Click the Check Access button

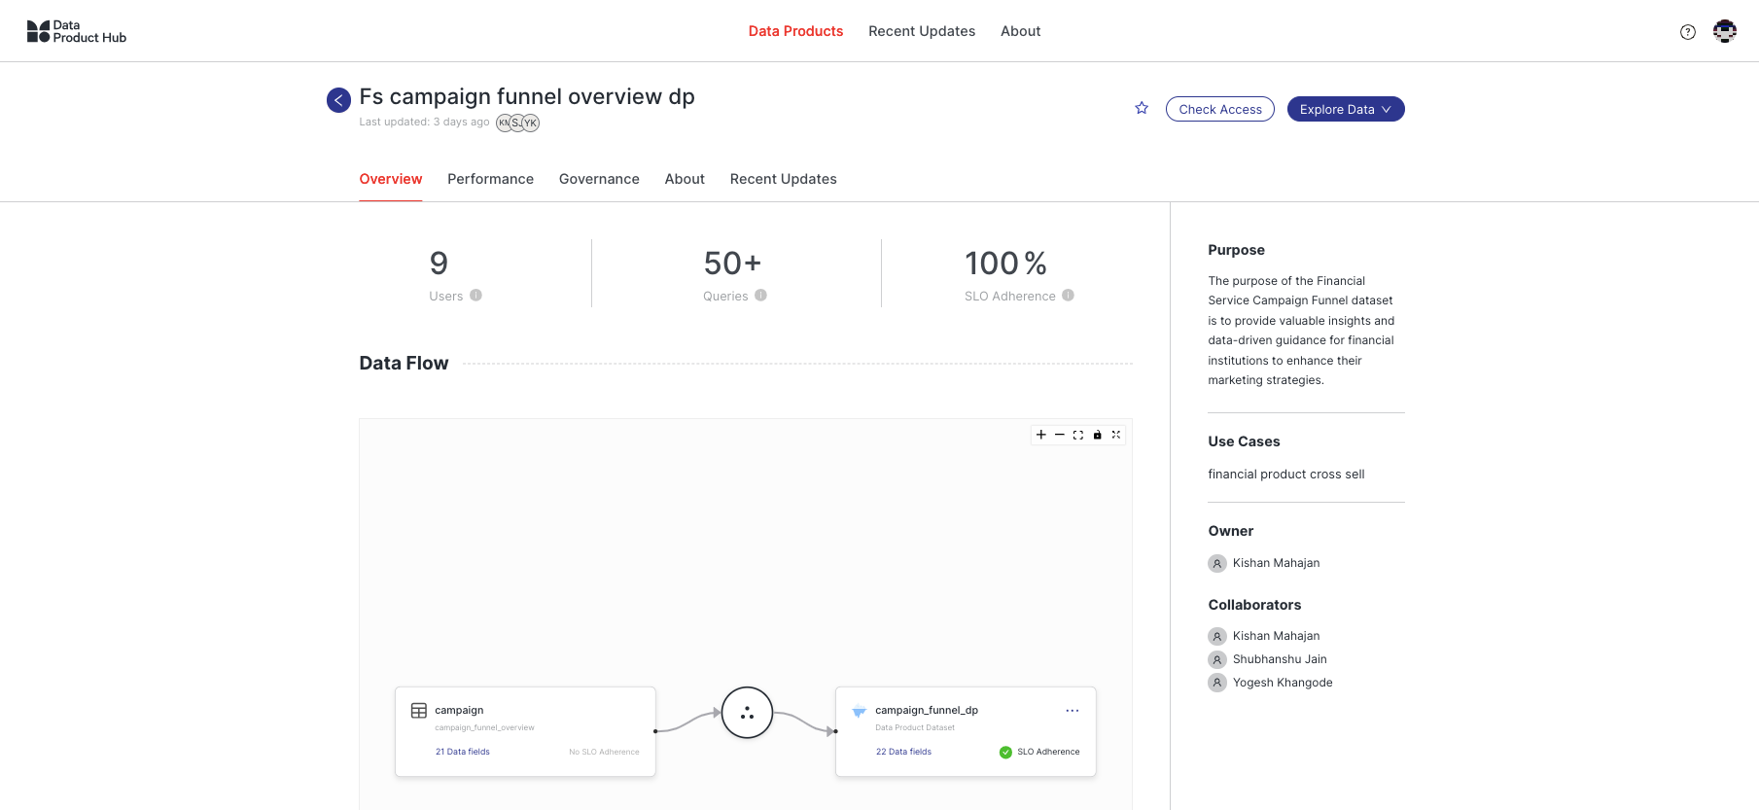click(1220, 109)
